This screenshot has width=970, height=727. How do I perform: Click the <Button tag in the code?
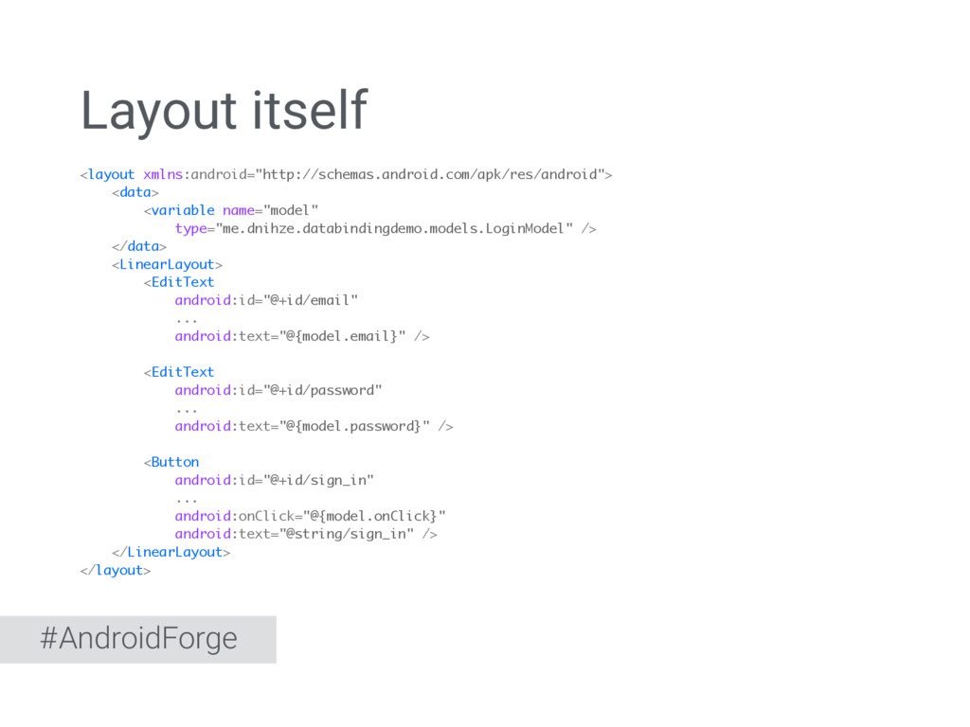(x=171, y=462)
